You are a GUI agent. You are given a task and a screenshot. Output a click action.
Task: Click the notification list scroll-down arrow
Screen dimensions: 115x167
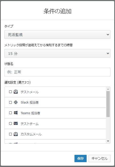tap(108, 141)
